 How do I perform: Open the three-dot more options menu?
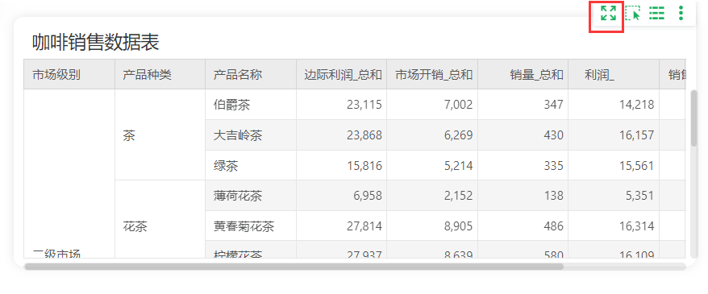tap(681, 13)
